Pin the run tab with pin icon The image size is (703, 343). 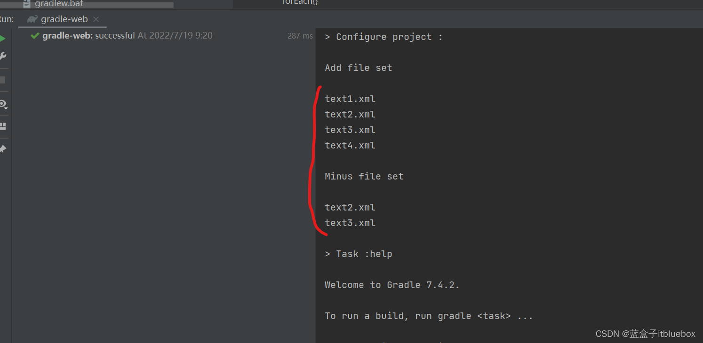pyautogui.click(x=2, y=149)
